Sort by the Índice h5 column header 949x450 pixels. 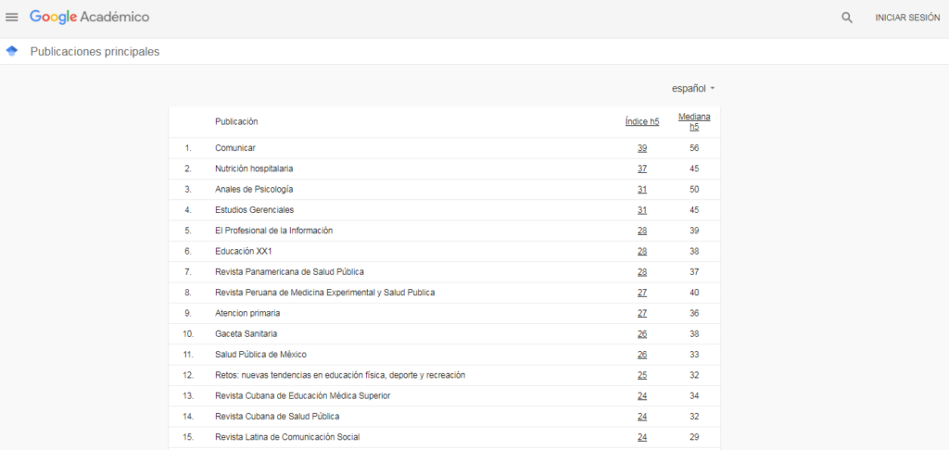(x=642, y=121)
